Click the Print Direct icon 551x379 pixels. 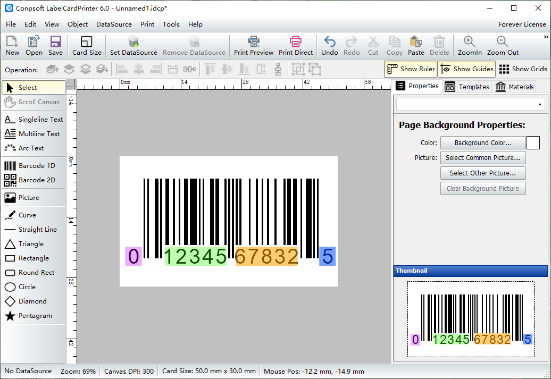click(x=296, y=46)
